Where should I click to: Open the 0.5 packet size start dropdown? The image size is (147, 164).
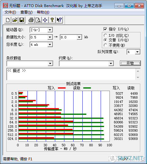(x=50, y=37)
